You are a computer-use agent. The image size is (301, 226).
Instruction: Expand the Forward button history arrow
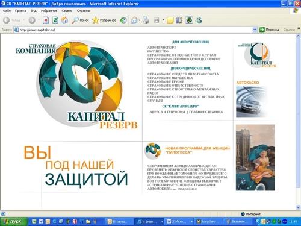[39, 20]
